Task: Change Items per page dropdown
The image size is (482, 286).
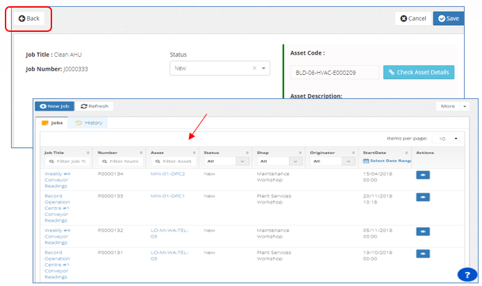Action: 446,139
